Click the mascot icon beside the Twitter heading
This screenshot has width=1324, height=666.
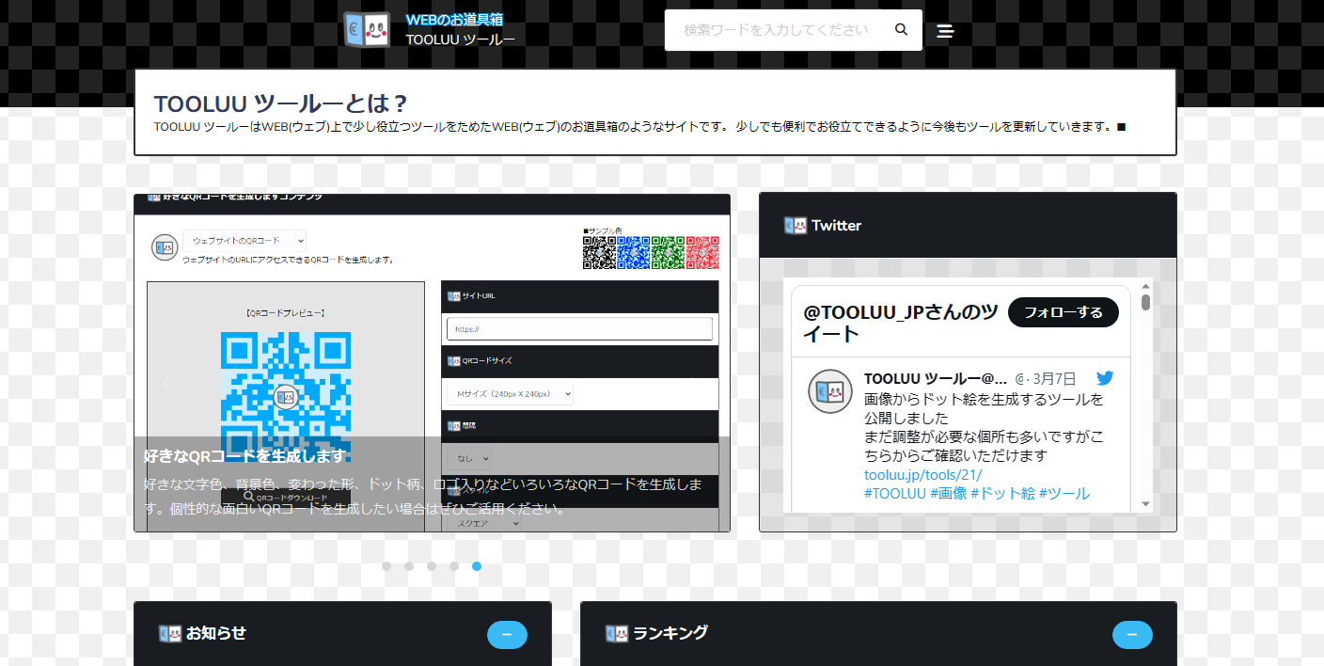pos(795,226)
